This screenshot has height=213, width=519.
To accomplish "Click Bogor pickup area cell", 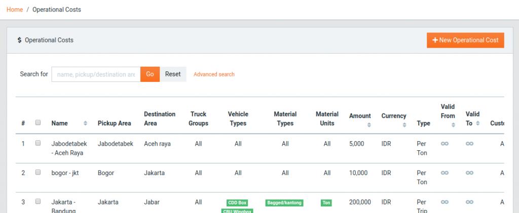I will 106,173.
